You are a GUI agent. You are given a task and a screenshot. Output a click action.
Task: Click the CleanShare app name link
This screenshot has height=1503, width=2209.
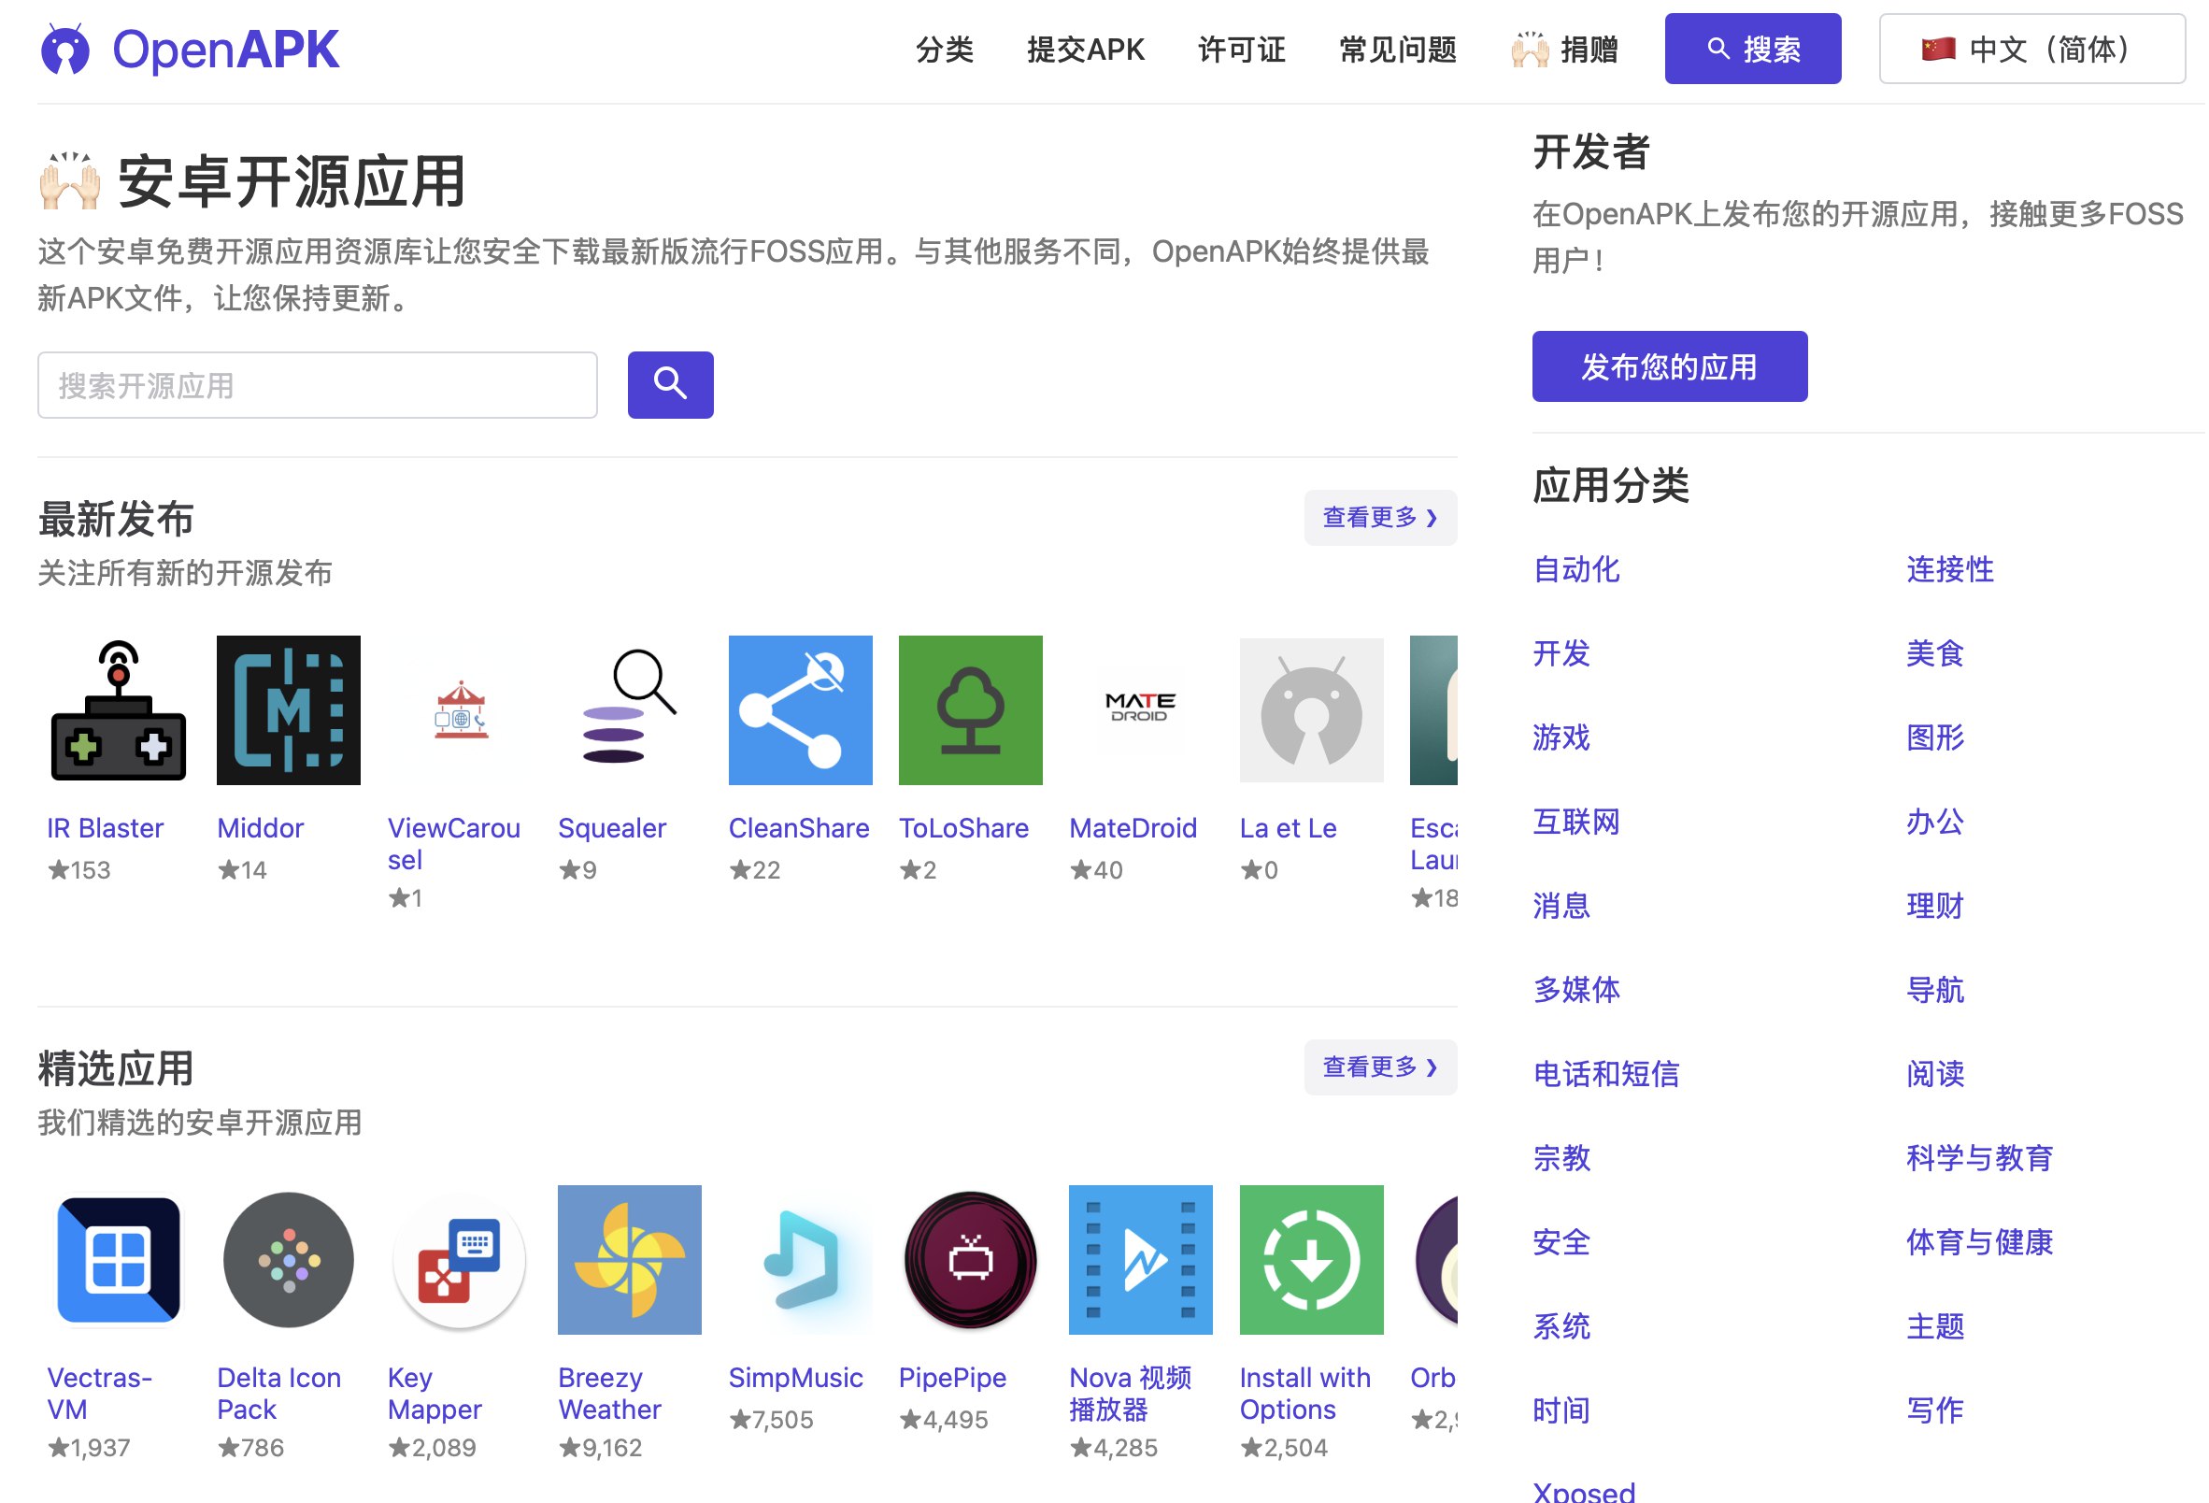click(x=800, y=829)
